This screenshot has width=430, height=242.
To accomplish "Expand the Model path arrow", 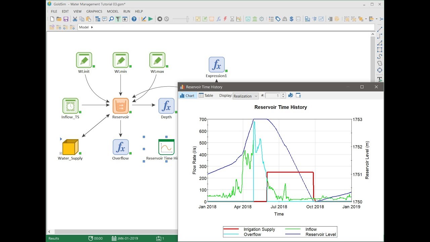I will tap(92, 27).
